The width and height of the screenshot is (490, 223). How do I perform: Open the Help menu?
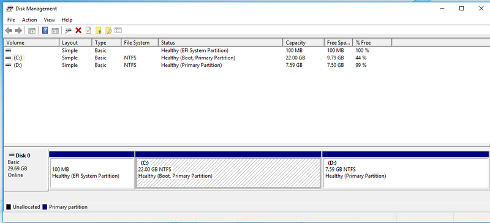(x=67, y=20)
